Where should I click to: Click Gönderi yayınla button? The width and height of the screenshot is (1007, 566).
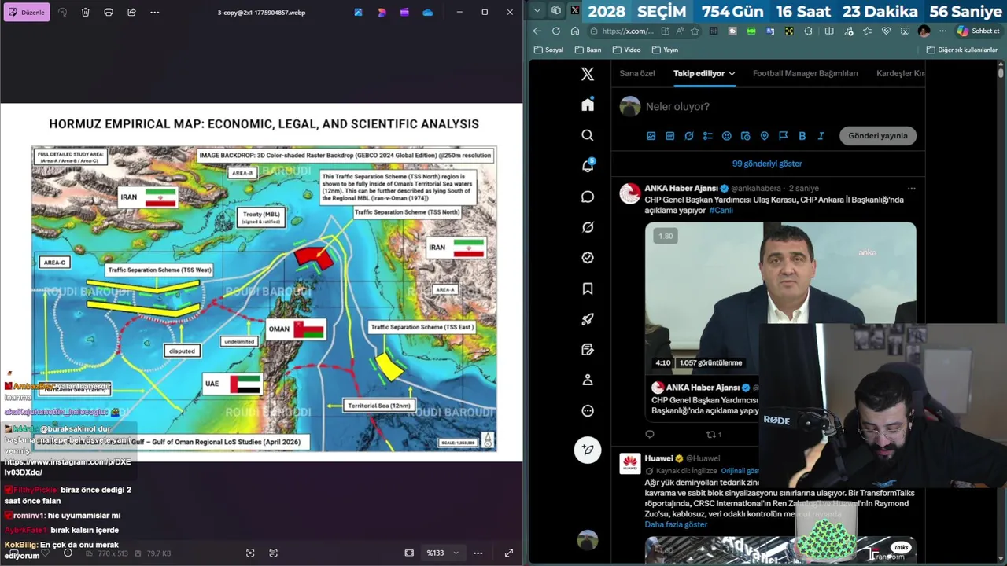pos(878,136)
